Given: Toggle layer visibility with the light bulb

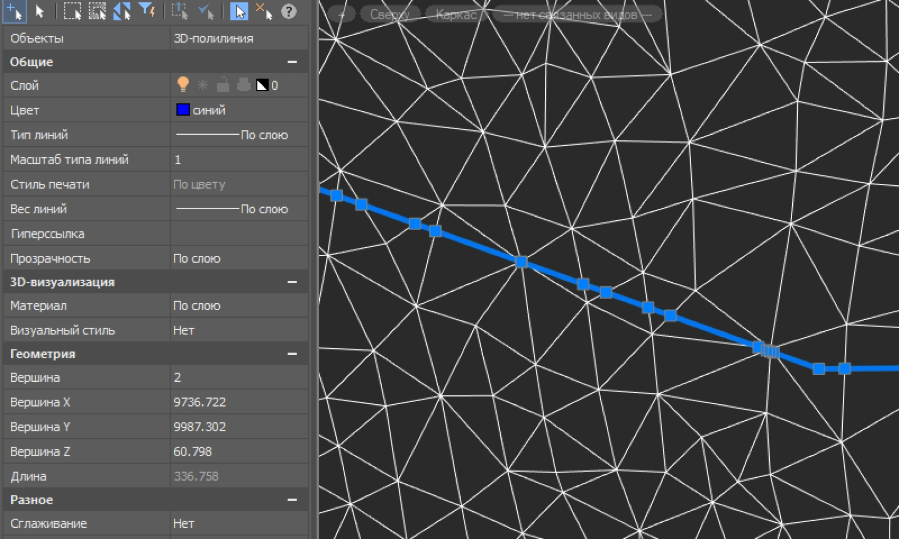Looking at the screenshot, I should pyautogui.click(x=183, y=85).
